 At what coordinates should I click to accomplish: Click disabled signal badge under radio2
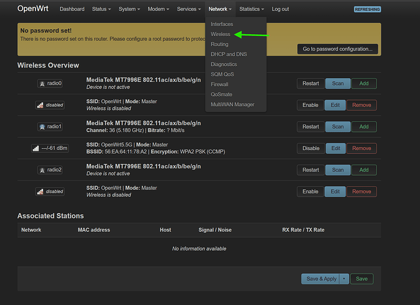point(50,192)
